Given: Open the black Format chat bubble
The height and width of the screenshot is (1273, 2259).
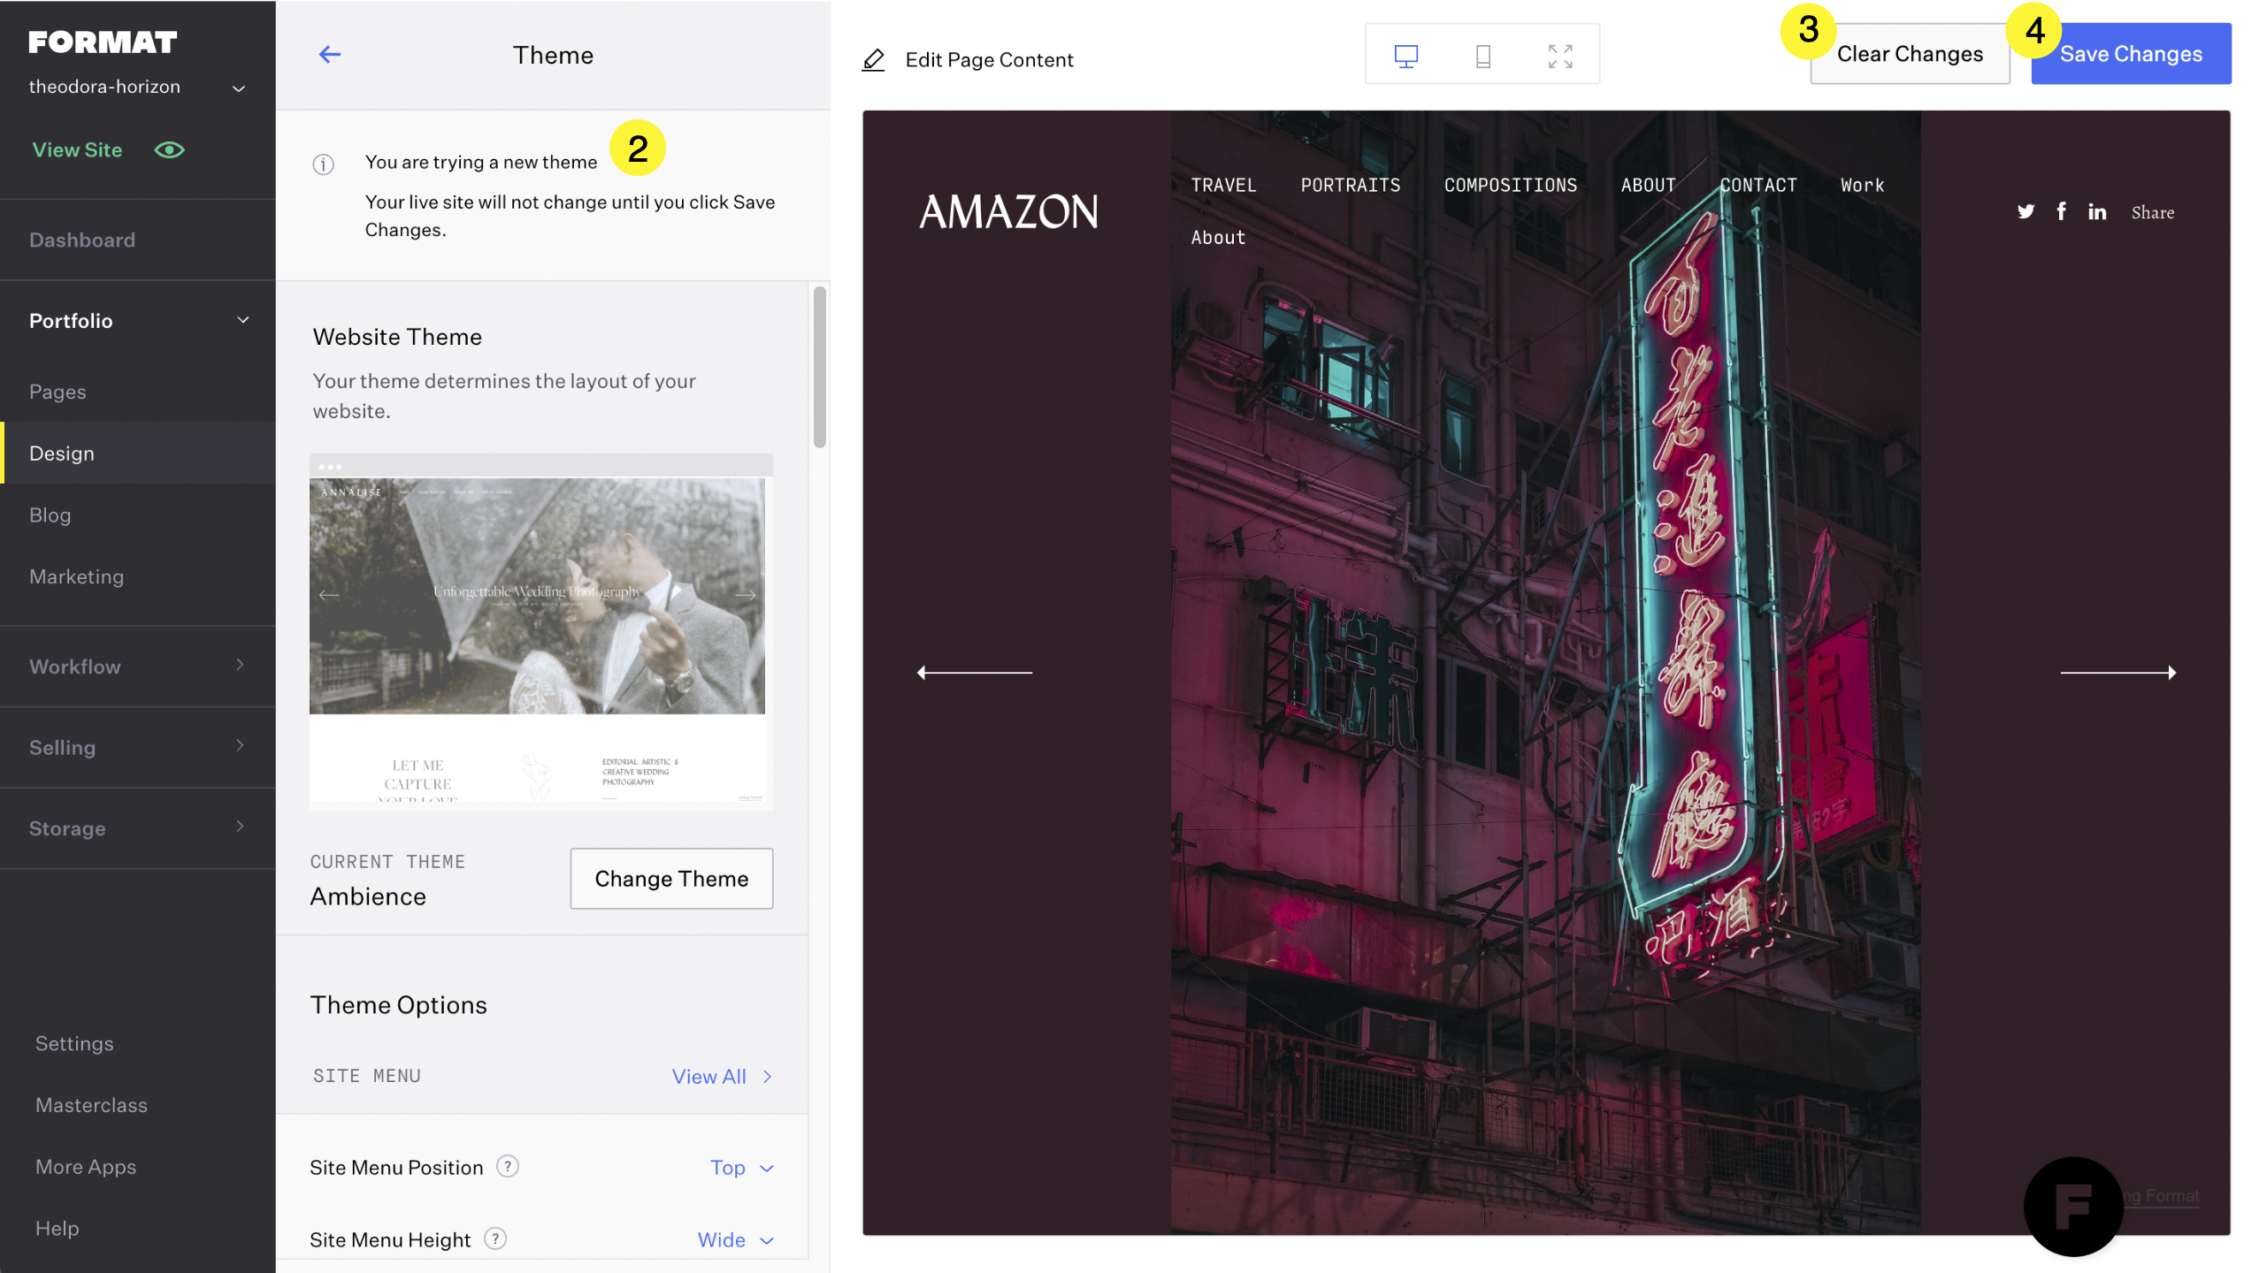Looking at the screenshot, I should coord(2073,1206).
